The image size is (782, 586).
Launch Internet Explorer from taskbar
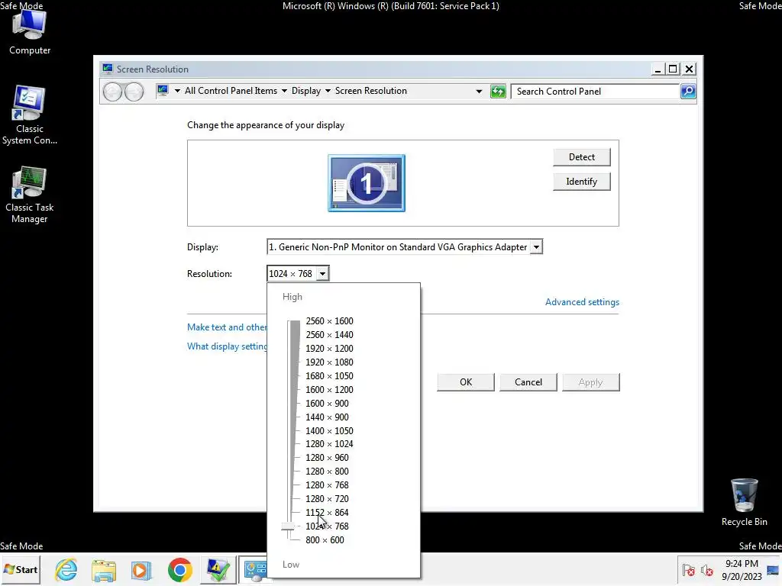[66, 569]
